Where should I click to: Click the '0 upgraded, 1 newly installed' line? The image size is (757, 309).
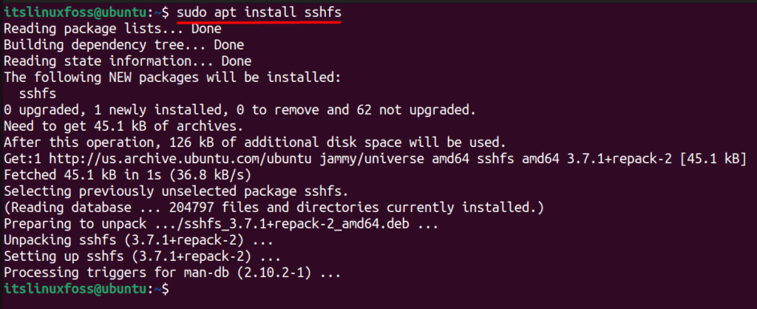(240, 109)
